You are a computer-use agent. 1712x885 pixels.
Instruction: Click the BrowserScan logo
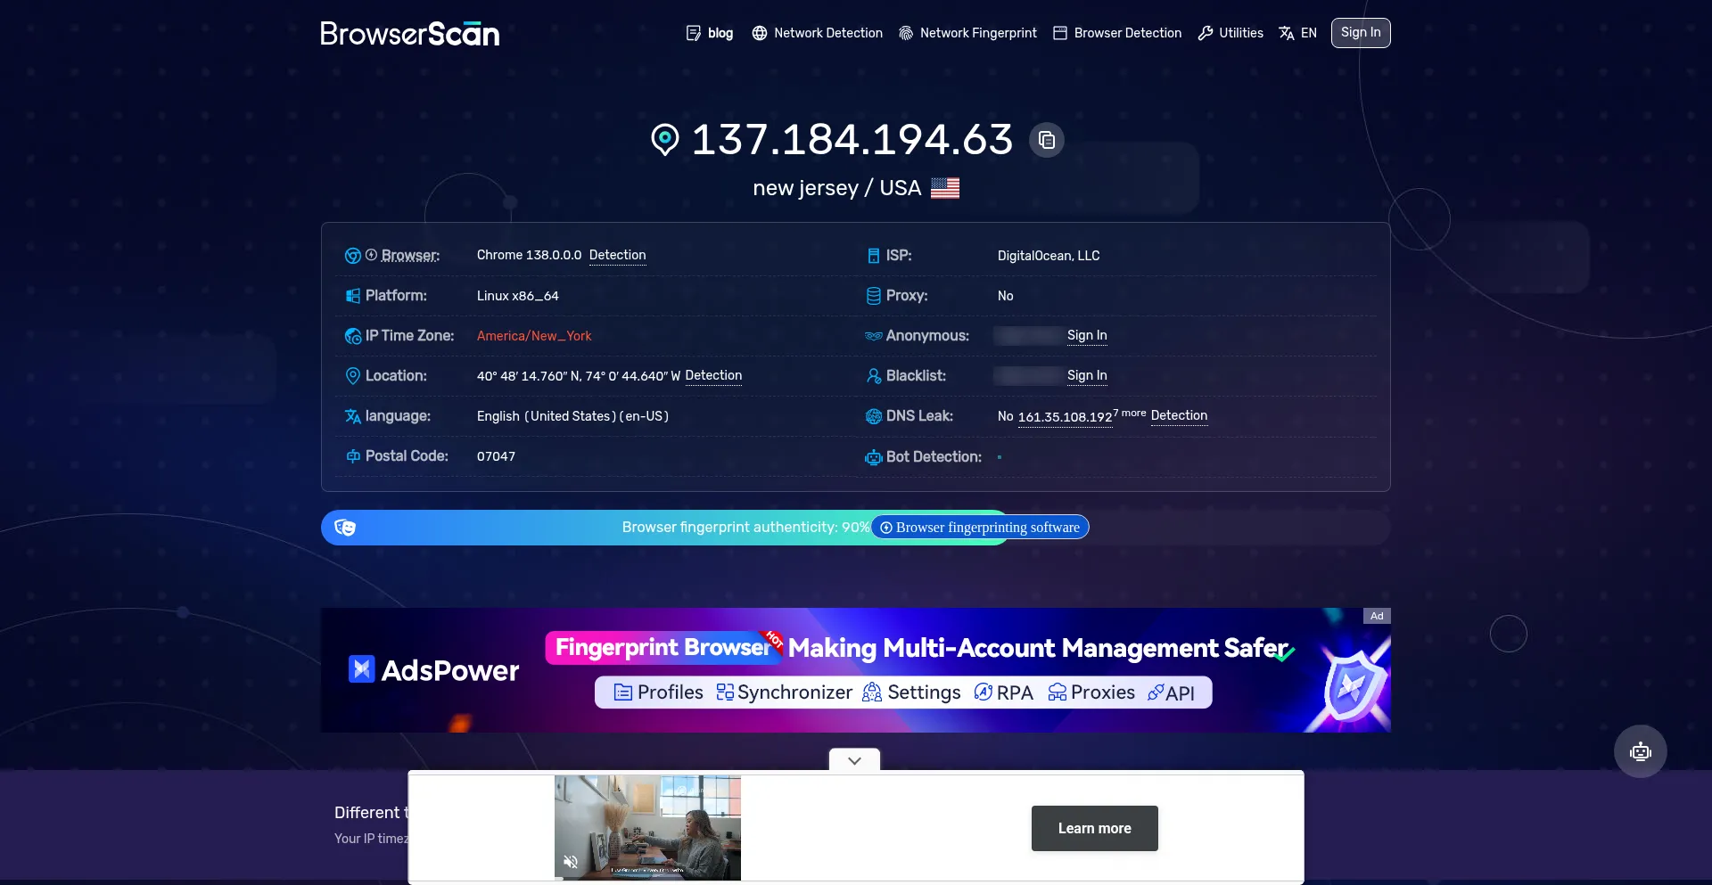[409, 33]
